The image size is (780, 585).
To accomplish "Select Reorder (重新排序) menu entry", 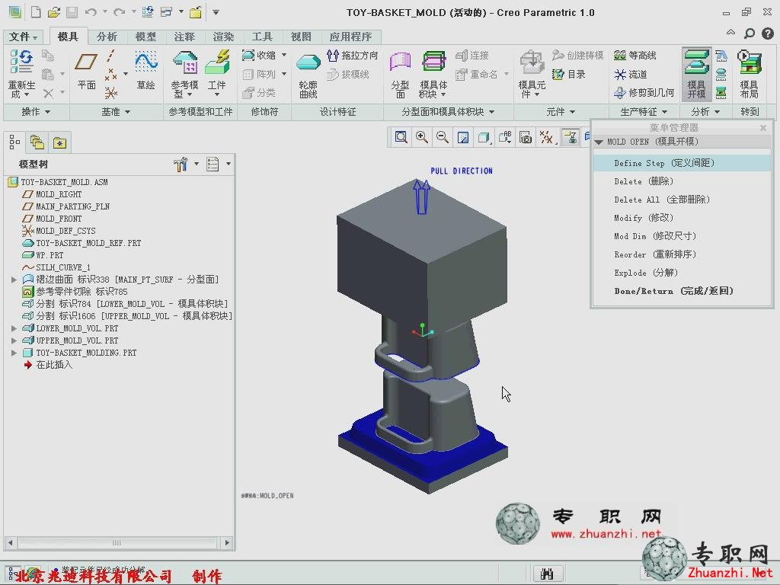I will tap(682, 254).
